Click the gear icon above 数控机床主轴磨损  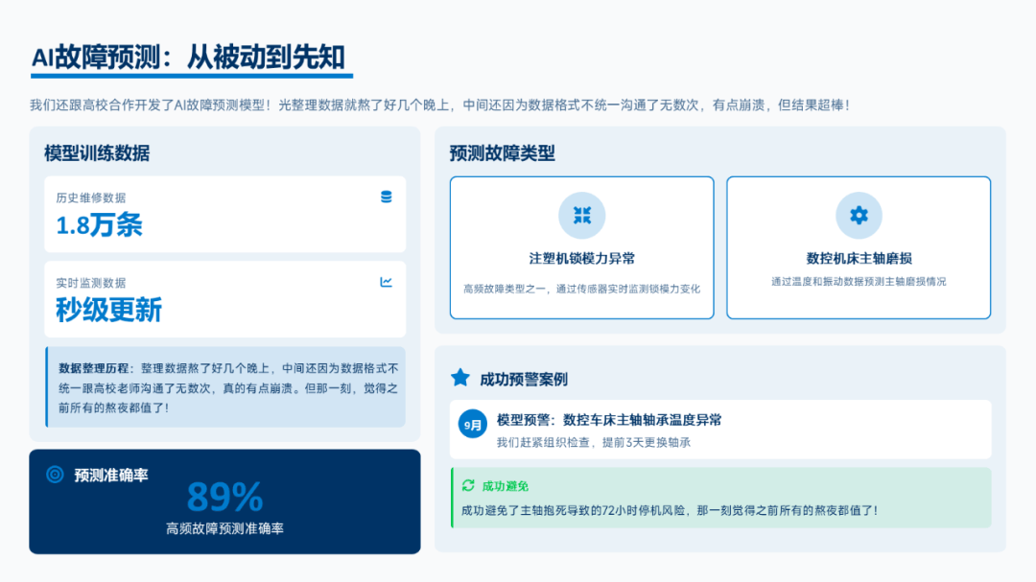coord(859,216)
